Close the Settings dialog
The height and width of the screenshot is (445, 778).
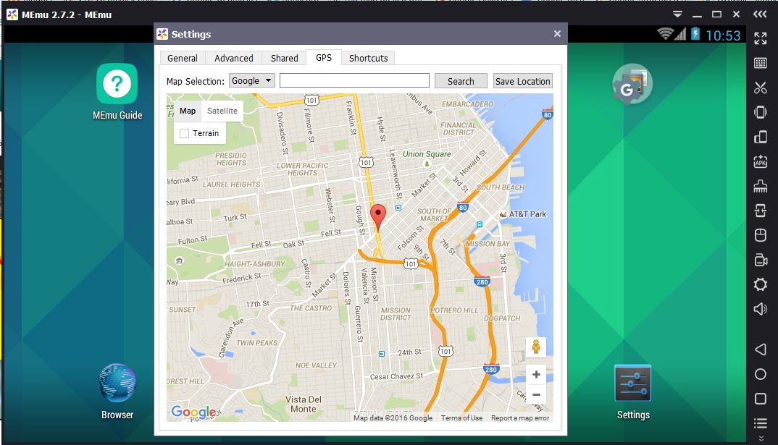coord(557,34)
